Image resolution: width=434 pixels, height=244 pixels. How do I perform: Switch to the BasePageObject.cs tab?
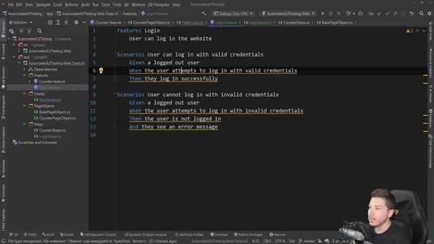337,22
